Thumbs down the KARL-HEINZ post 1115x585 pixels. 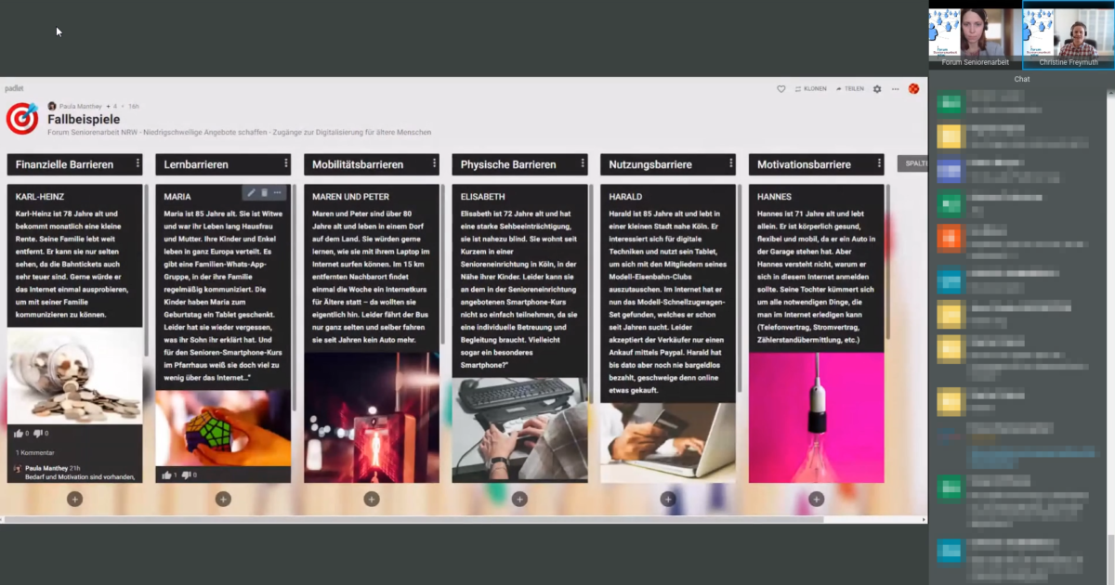pyautogui.click(x=39, y=434)
